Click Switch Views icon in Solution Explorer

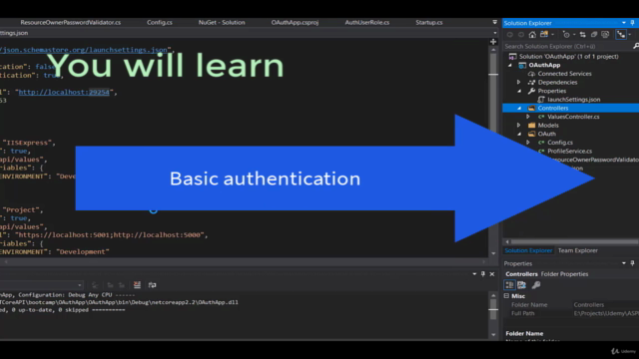(544, 35)
